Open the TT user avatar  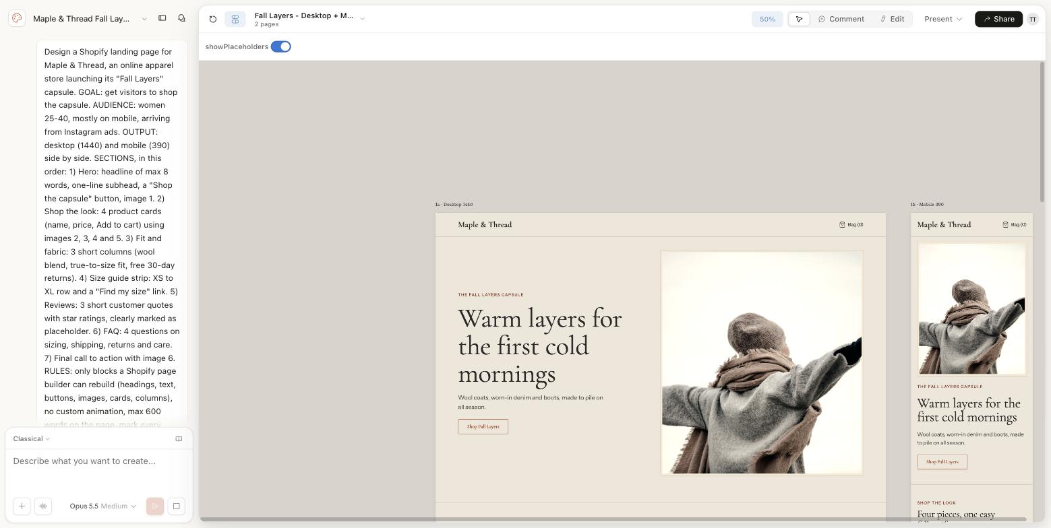(x=1033, y=19)
